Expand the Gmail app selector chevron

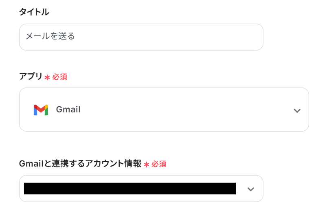297,110
